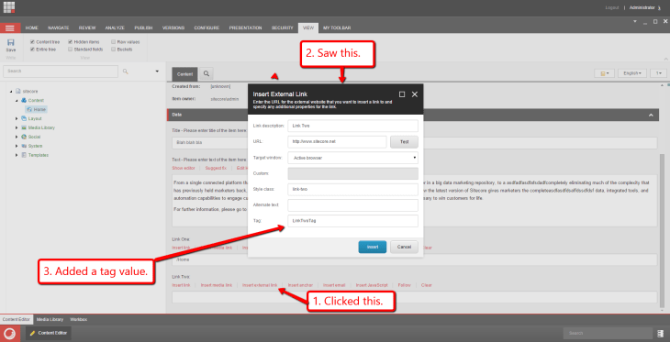
Task: Expand the Templates tree node
Action: [17, 156]
